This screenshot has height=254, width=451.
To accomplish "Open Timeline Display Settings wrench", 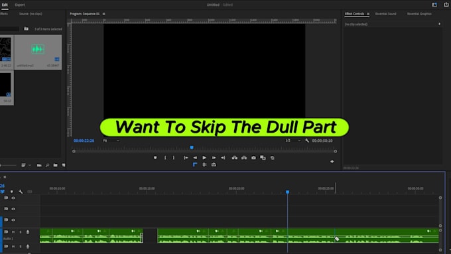I will (21, 192).
